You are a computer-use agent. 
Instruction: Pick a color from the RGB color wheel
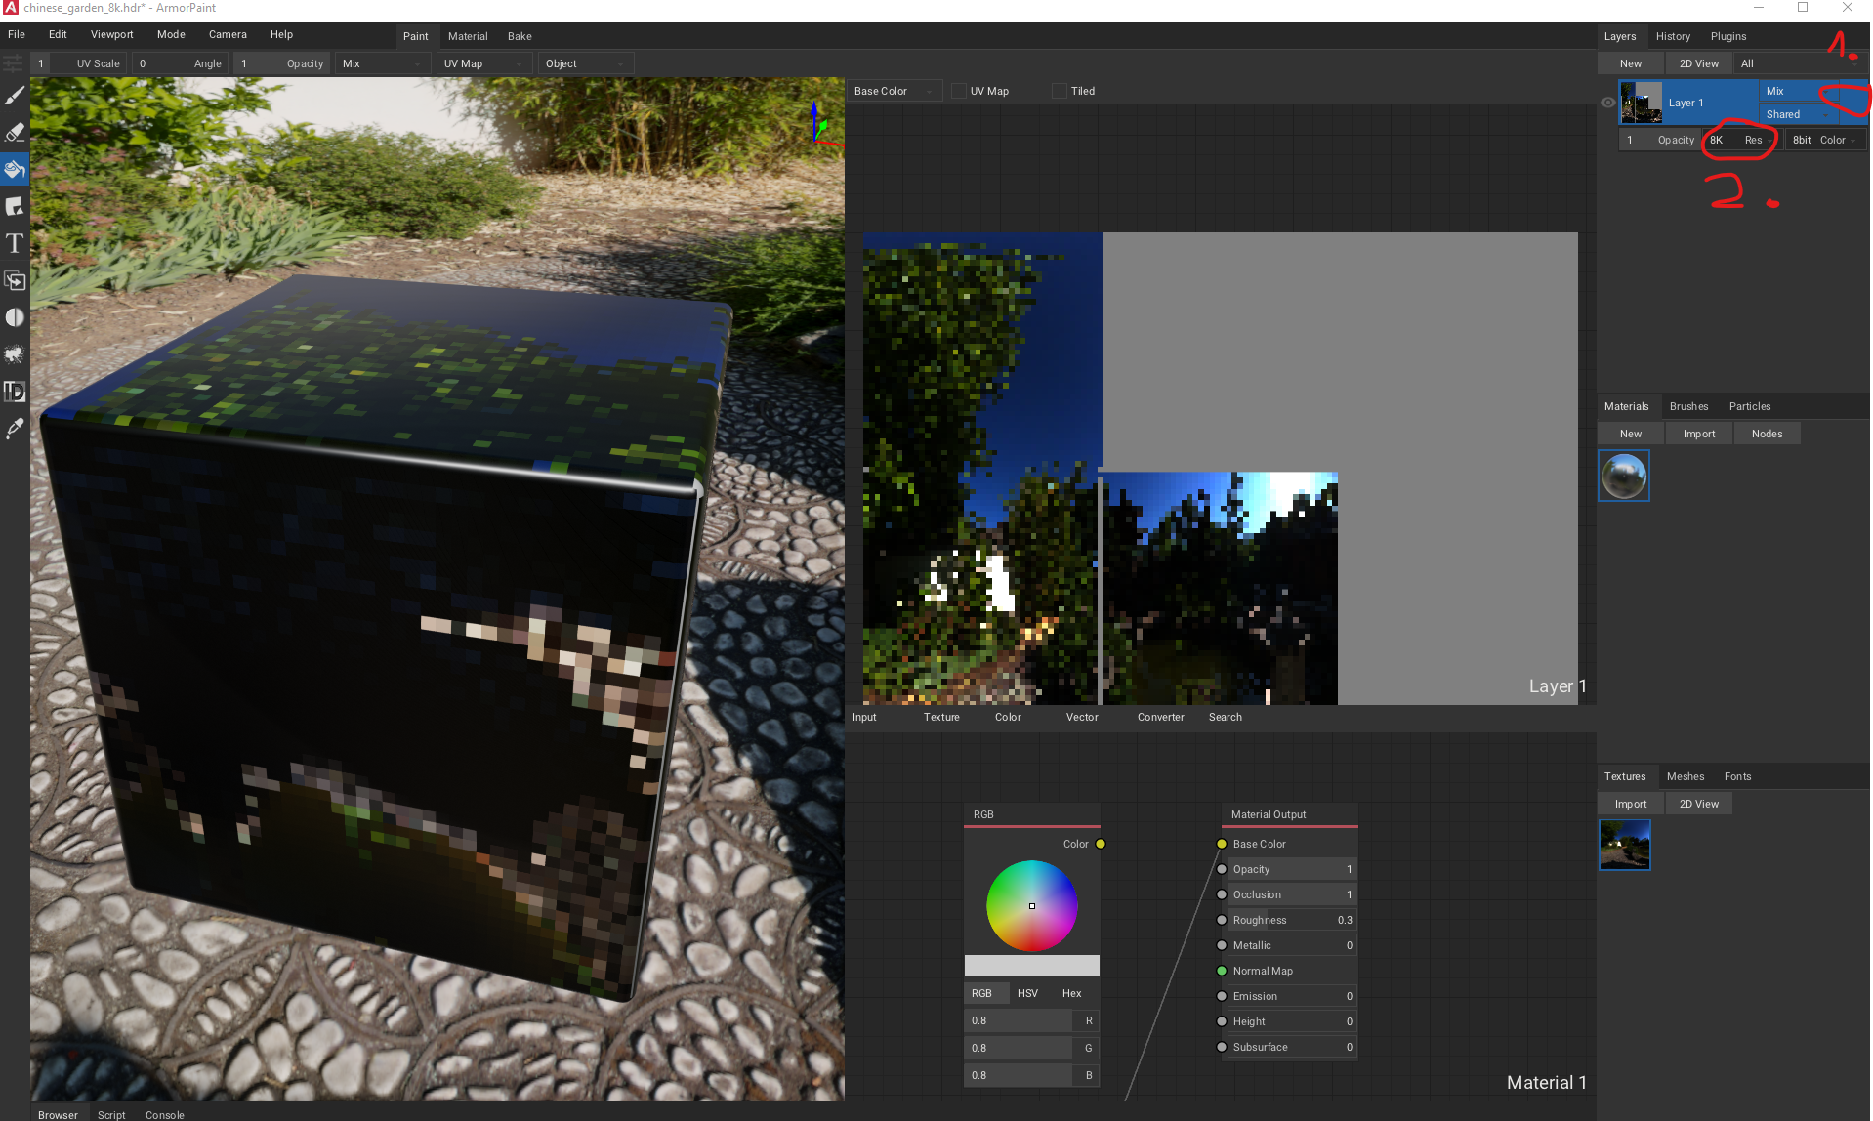click(x=1031, y=906)
